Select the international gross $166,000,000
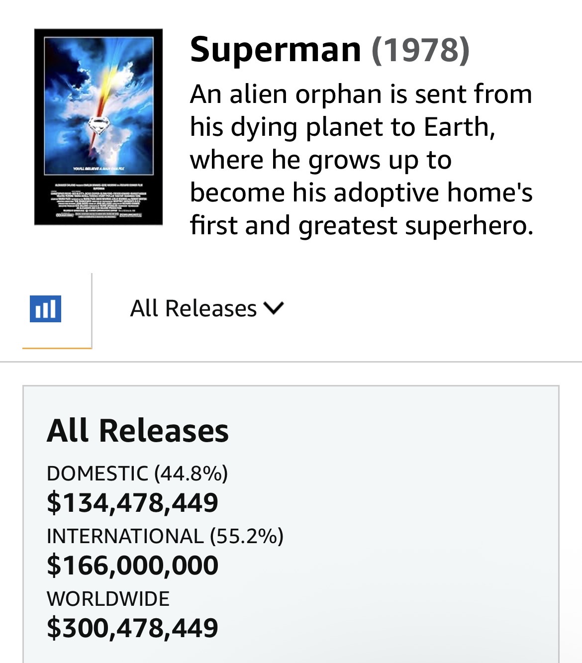582x663 pixels. 132,565
